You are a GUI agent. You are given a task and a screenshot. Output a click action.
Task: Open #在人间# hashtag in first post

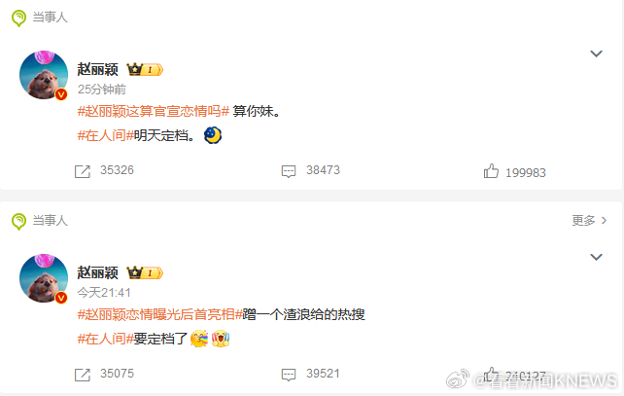[x=106, y=136]
